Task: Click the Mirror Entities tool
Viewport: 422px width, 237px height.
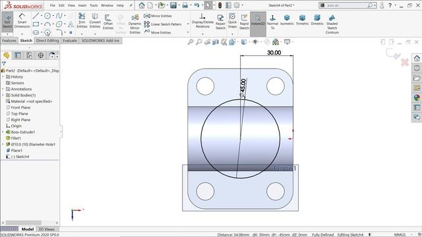Action: tap(158, 16)
